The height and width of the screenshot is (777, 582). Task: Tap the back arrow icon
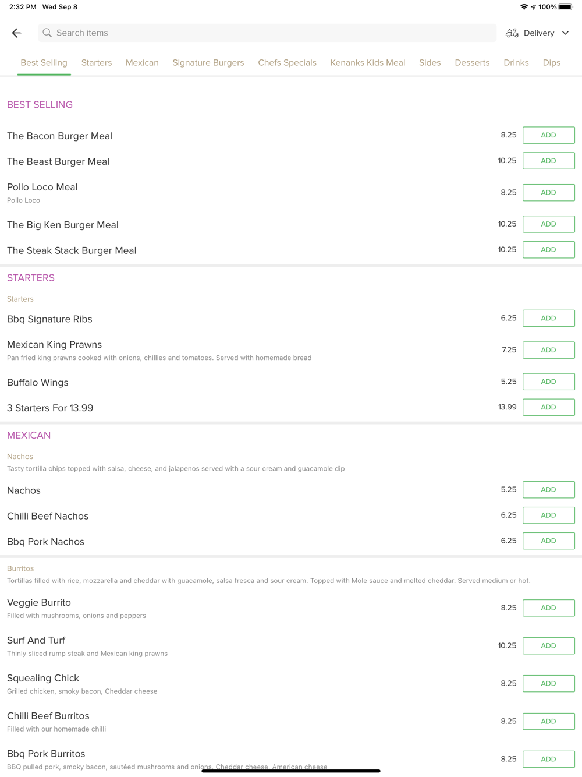coord(16,33)
